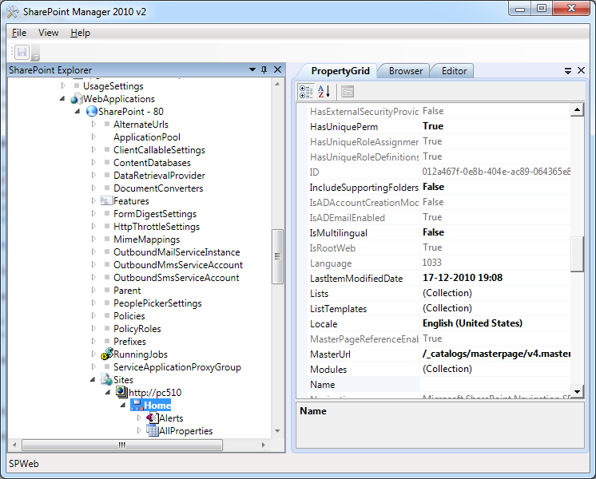This screenshot has width=596, height=479.
Task: Click the Categorized view icon in PropertyGrid
Action: click(x=306, y=92)
